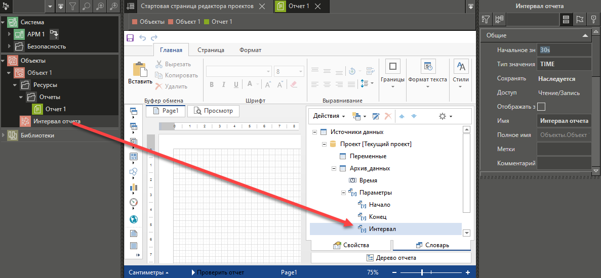Viewport: 601px width, 278px height.
Task: Open the Text format (Формат текста) tool
Action: click(427, 74)
